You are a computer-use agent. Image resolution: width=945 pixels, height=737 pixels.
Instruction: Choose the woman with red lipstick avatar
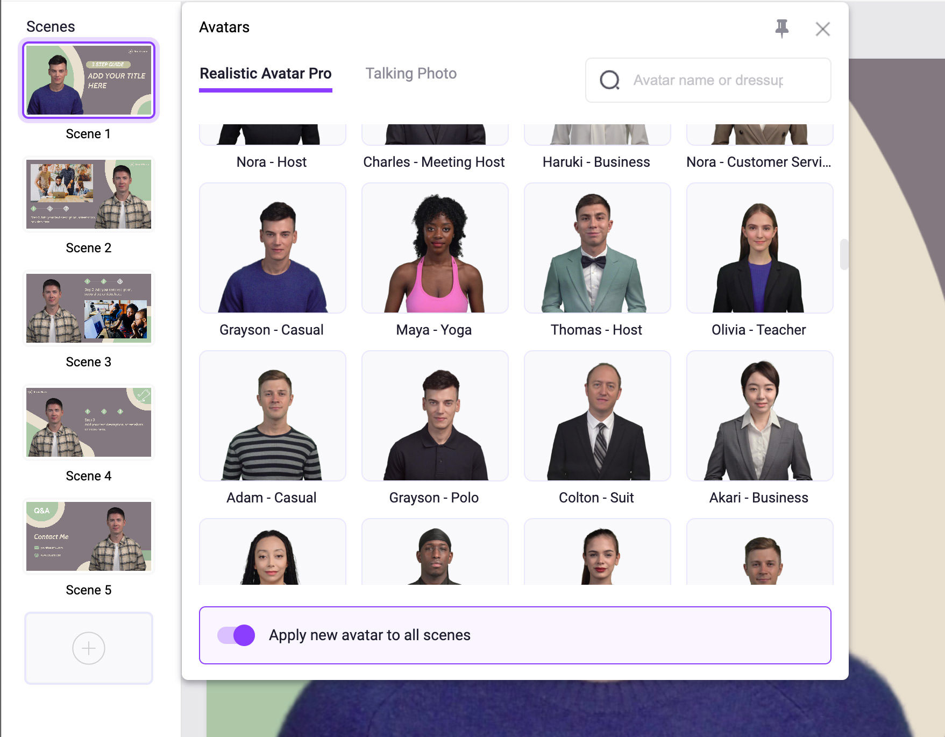pos(598,552)
